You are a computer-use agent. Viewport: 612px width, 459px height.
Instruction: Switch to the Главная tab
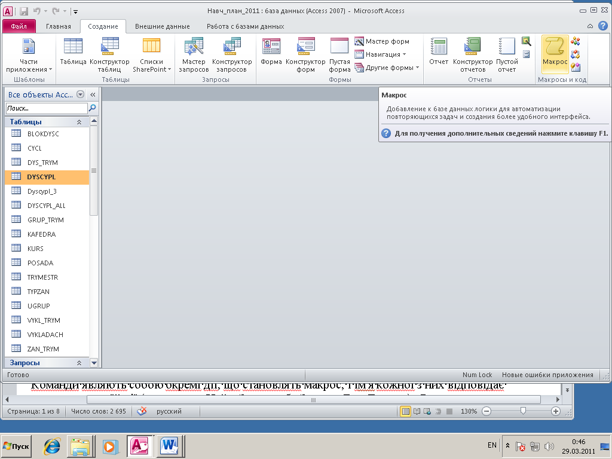59,26
